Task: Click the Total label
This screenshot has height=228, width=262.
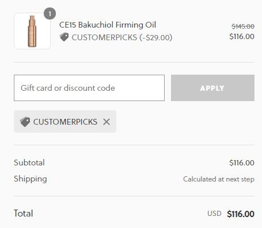Action: [24, 213]
